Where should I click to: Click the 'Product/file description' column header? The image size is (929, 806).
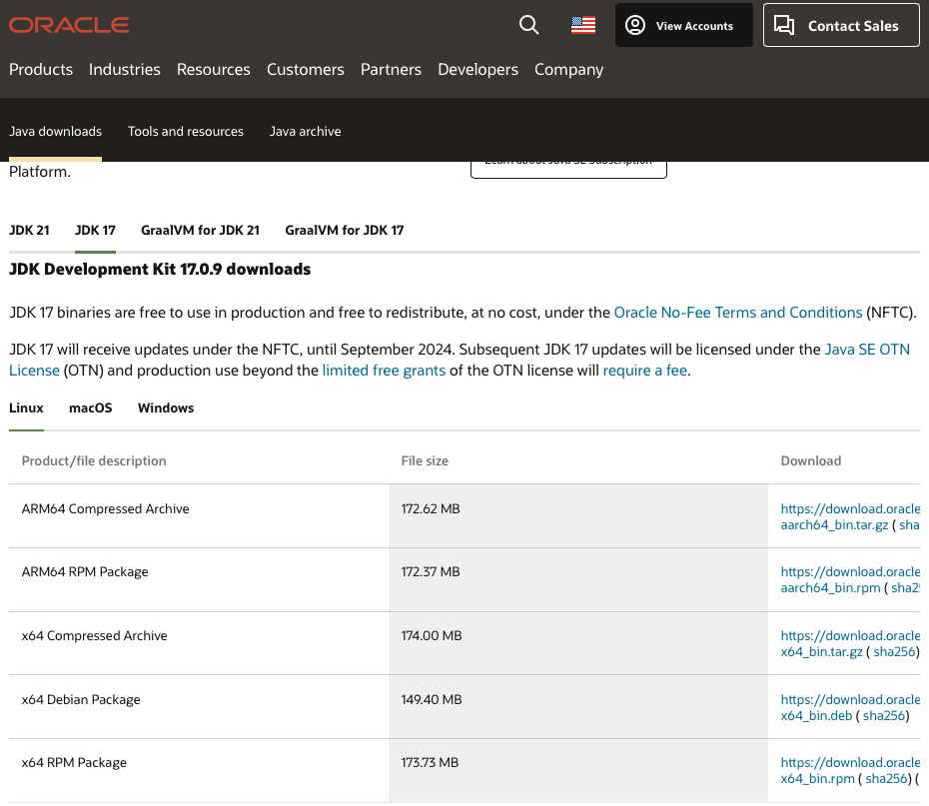coord(94,460)
